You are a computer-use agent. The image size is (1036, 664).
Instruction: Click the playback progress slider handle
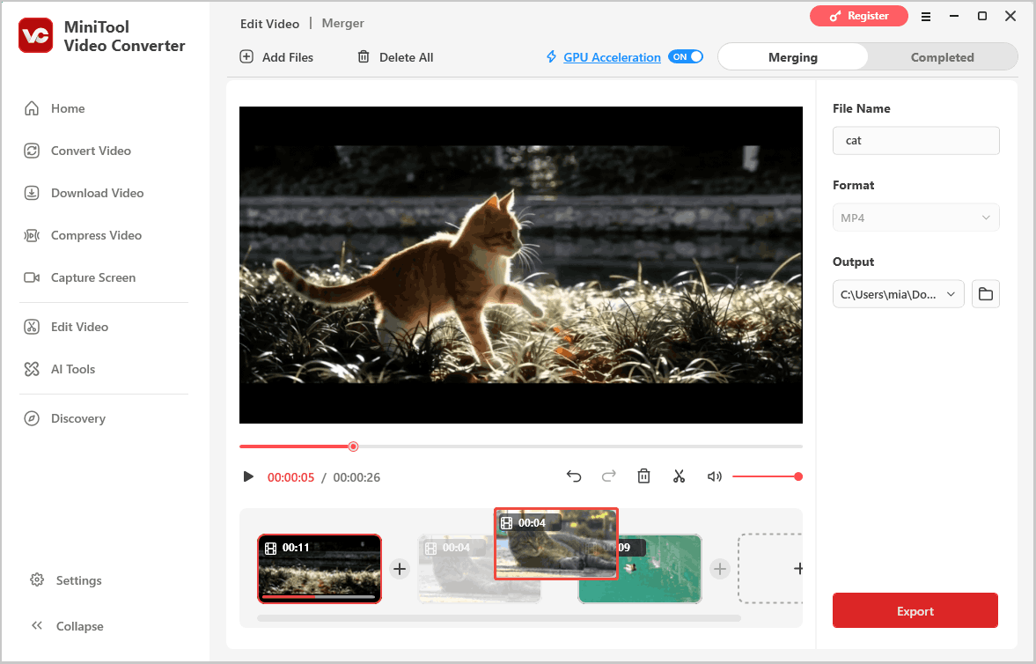point(354,446)
